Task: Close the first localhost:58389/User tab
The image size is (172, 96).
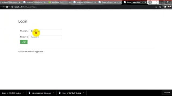Action: pyautogui.click(x=20, y=2)
